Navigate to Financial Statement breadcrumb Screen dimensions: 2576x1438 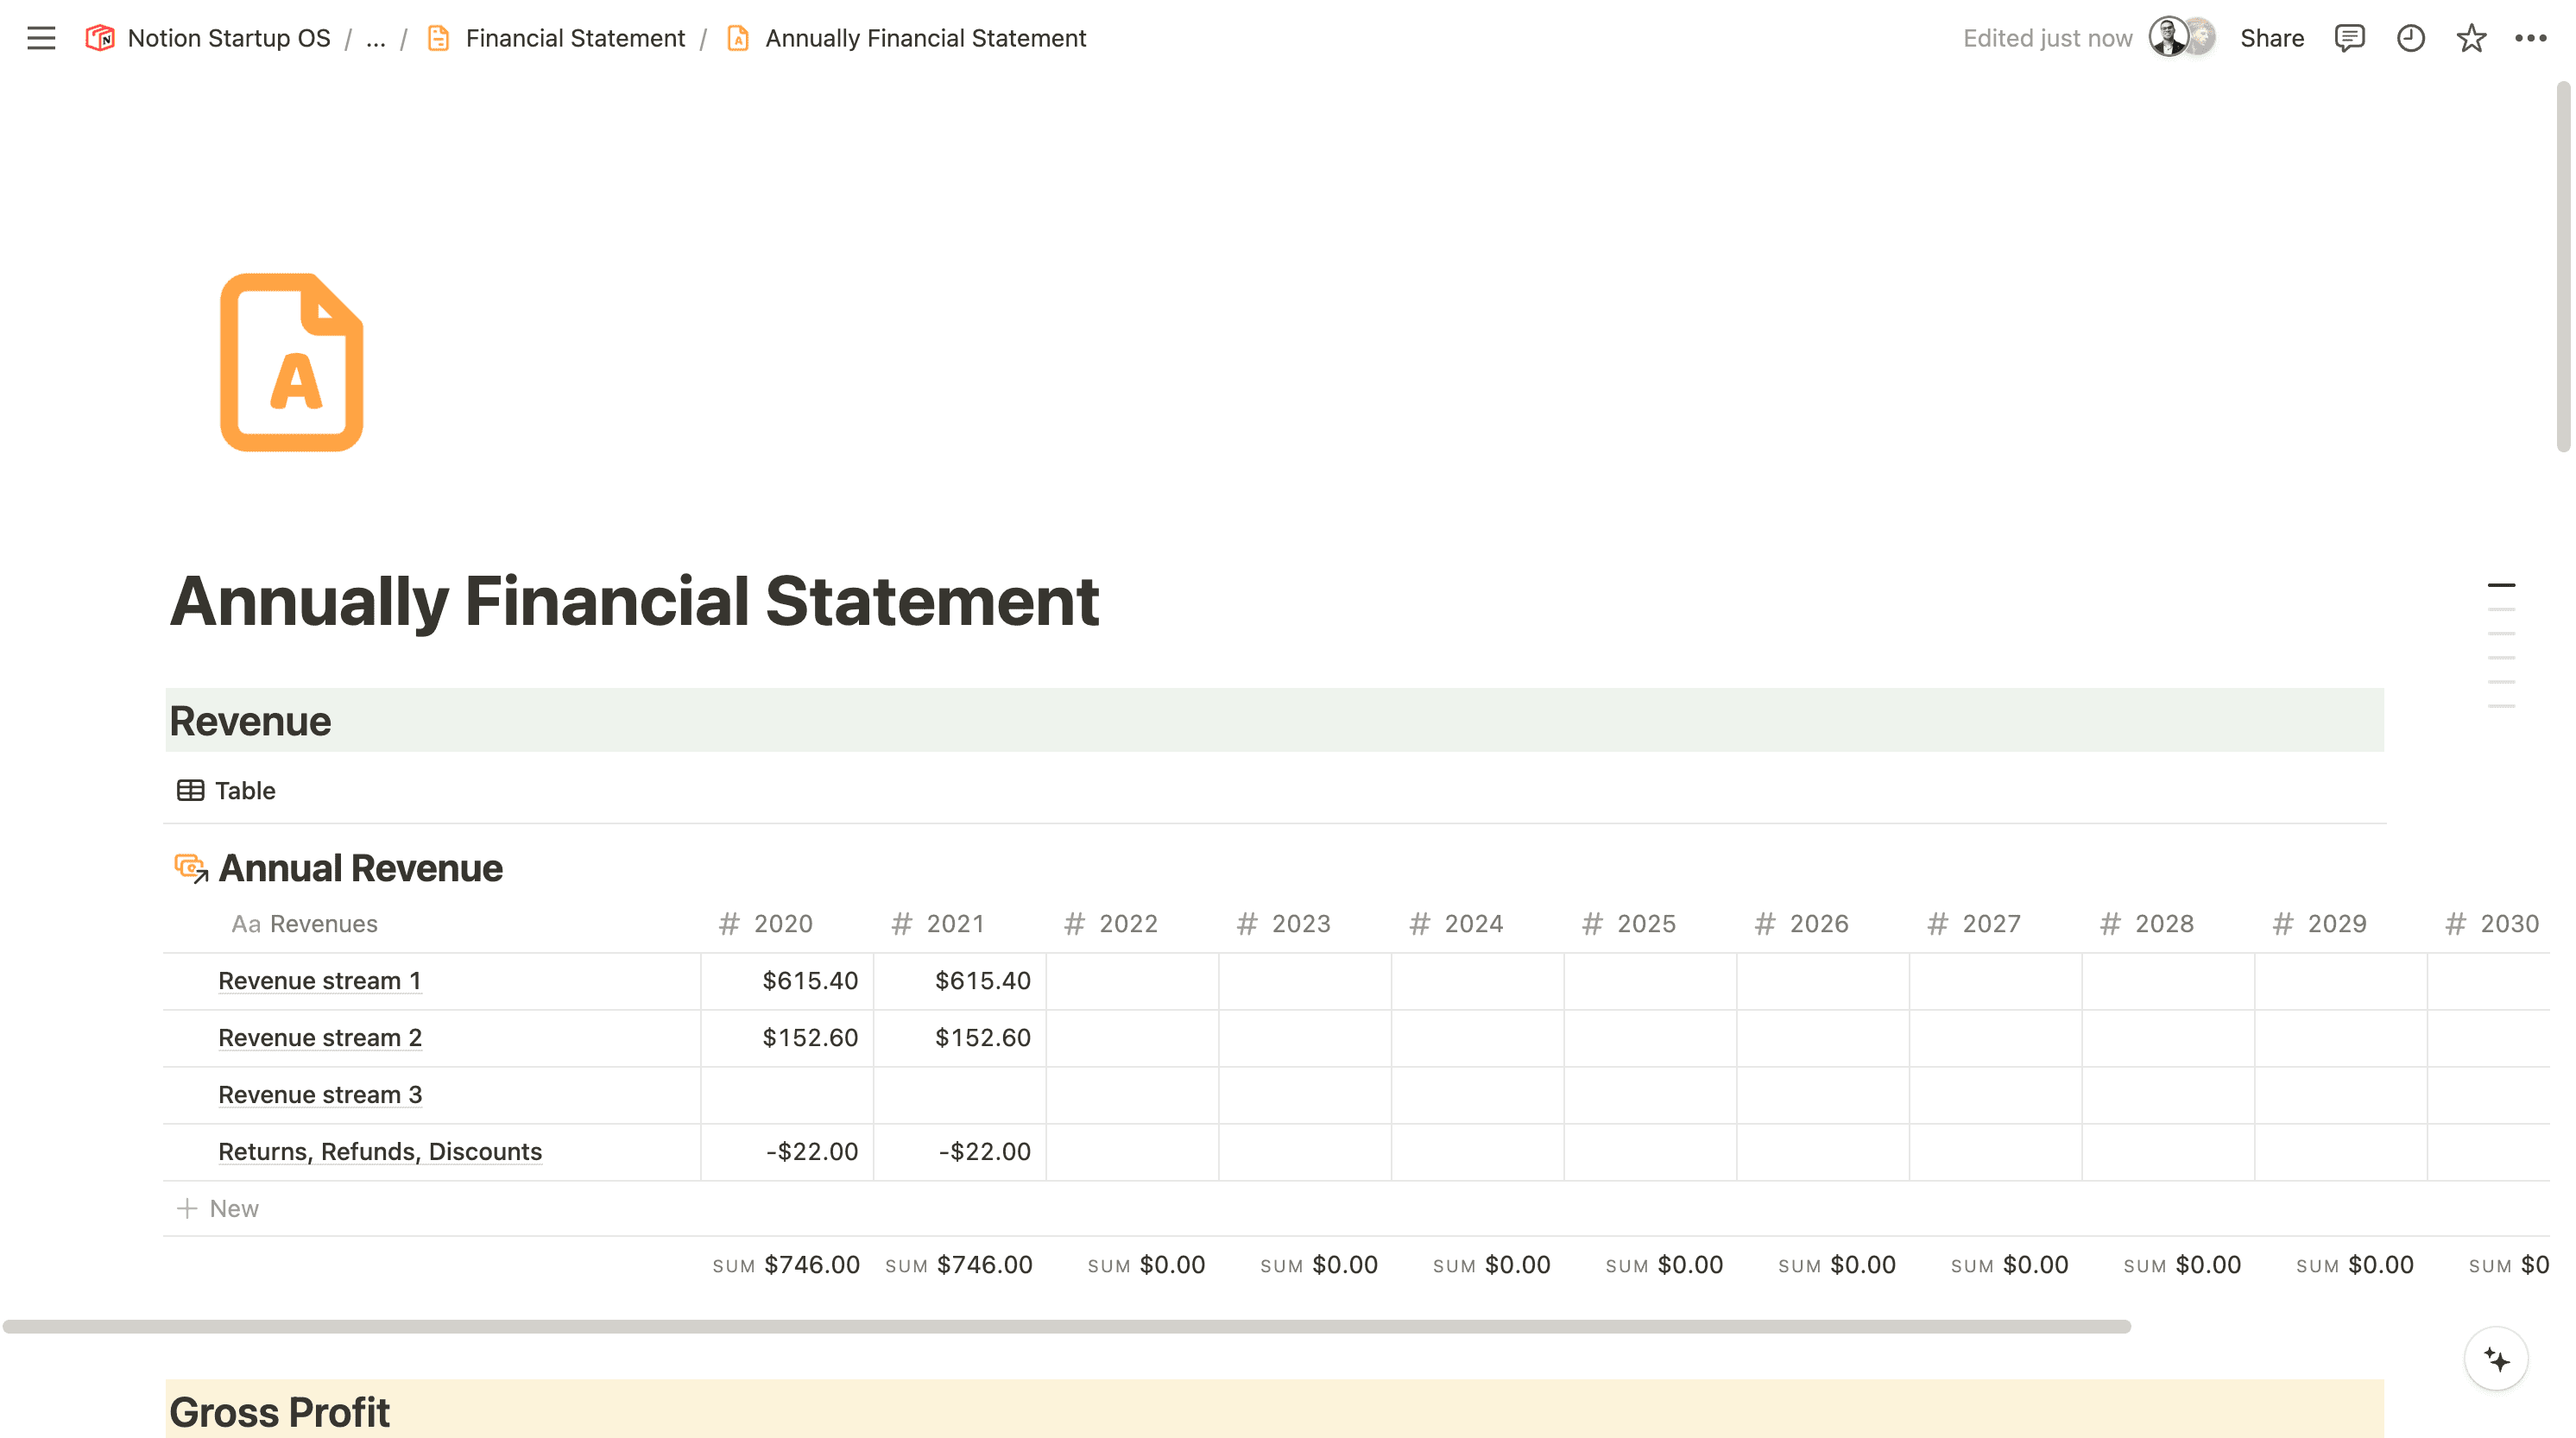(575, 38)
